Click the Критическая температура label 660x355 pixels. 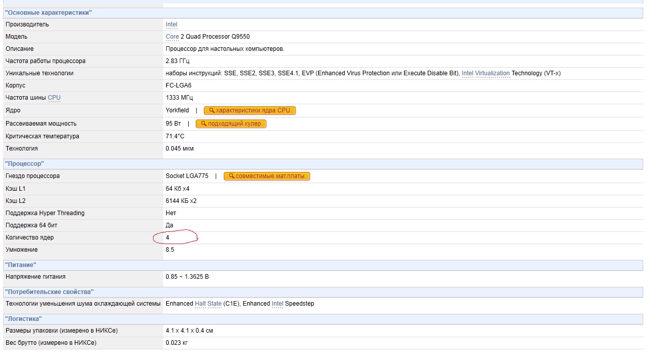[42, 136]
